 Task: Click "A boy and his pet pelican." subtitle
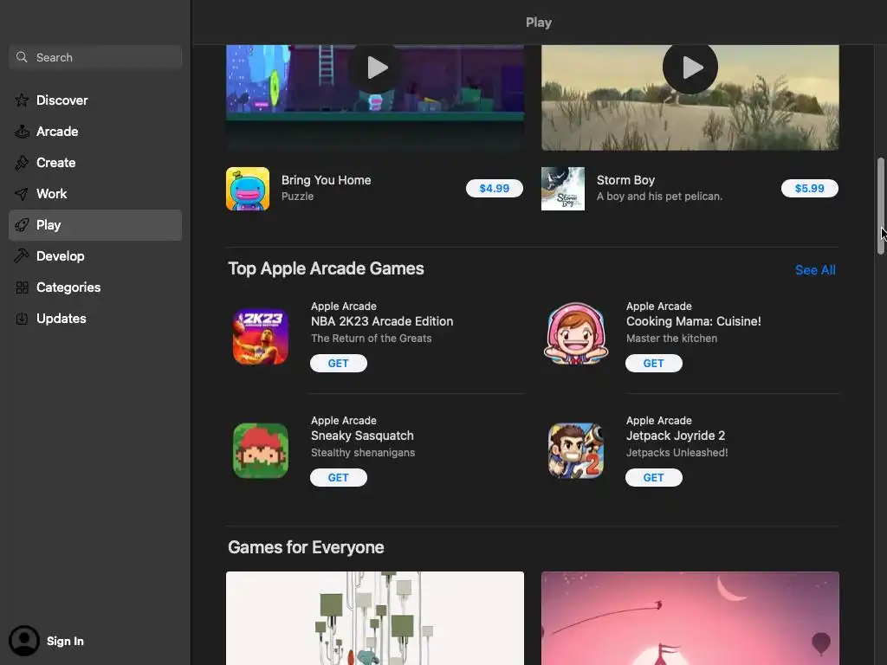(659, 197)
